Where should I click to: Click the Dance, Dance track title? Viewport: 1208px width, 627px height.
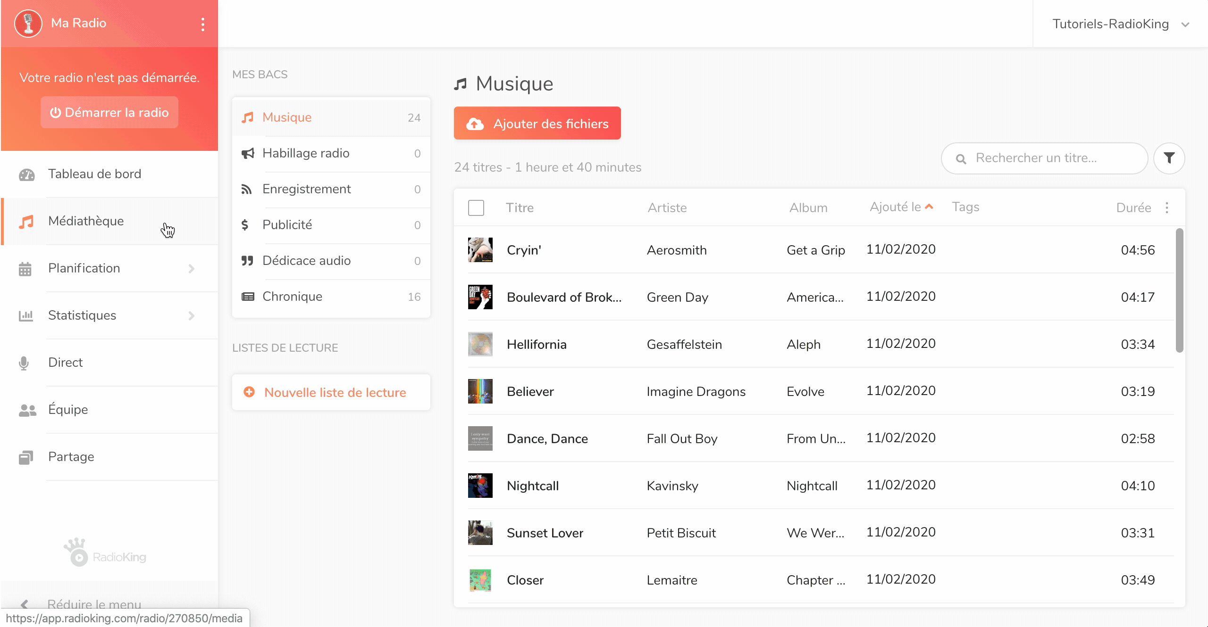[547, 439]
